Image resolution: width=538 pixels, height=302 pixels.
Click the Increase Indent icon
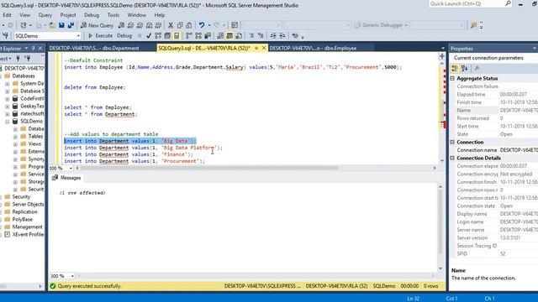[x=282, y=35]
